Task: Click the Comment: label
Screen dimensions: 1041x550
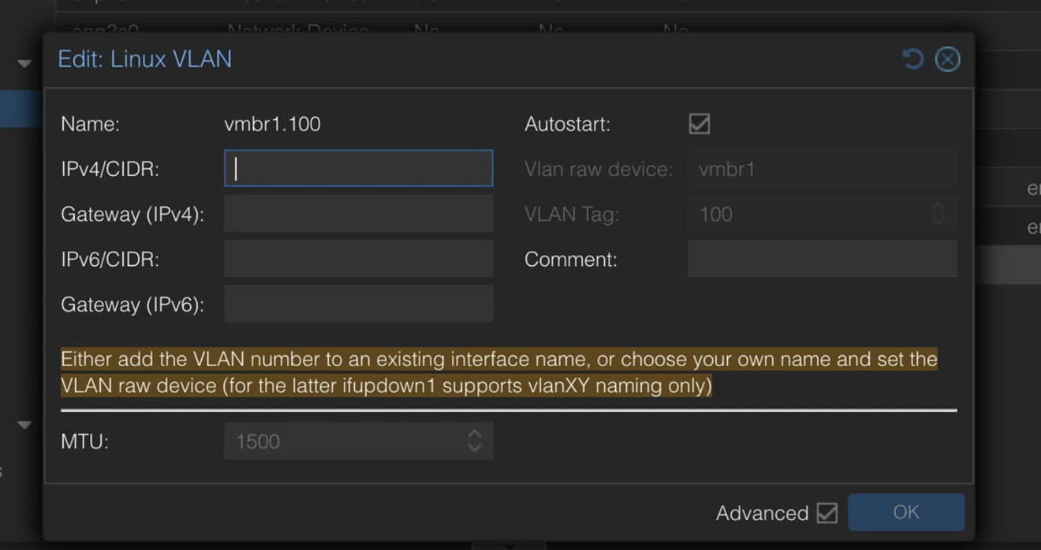Action: point(571,259)
